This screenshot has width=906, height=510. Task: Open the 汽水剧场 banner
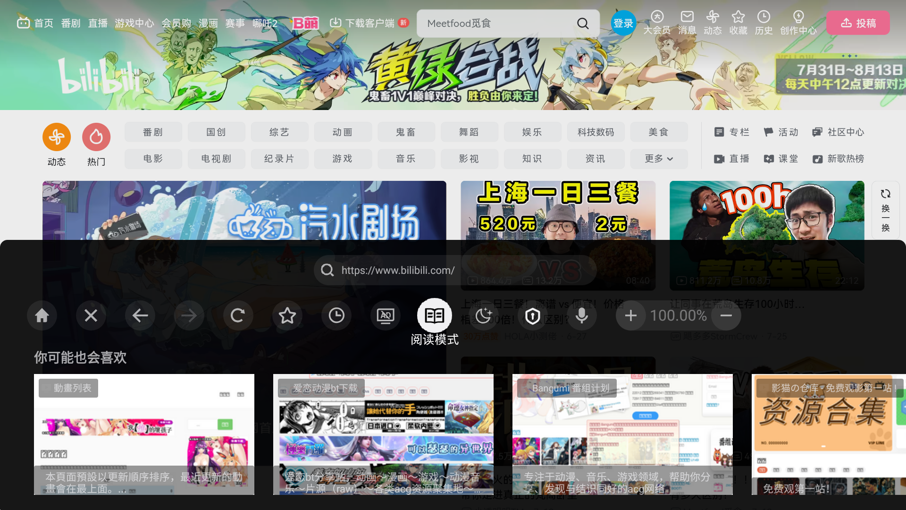(244, 211)
